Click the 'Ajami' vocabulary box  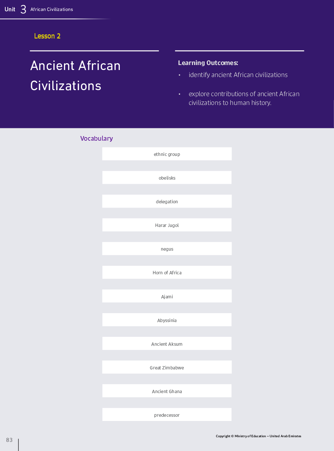(x=167, y=296)
